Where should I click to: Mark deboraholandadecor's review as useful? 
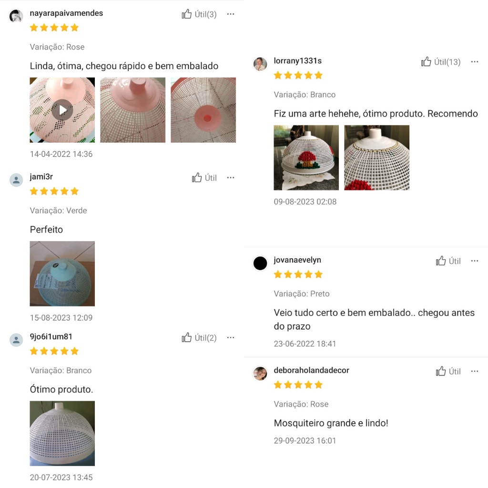pos(448,371)
